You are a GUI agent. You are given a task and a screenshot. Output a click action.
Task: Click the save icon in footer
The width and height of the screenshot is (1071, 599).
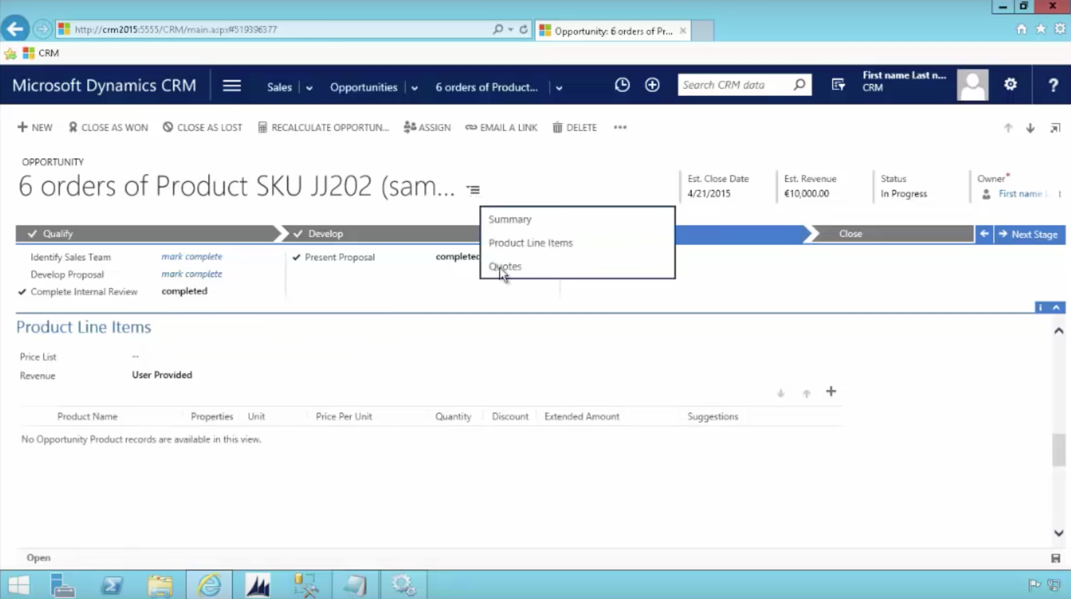[x=1055, y=558]
